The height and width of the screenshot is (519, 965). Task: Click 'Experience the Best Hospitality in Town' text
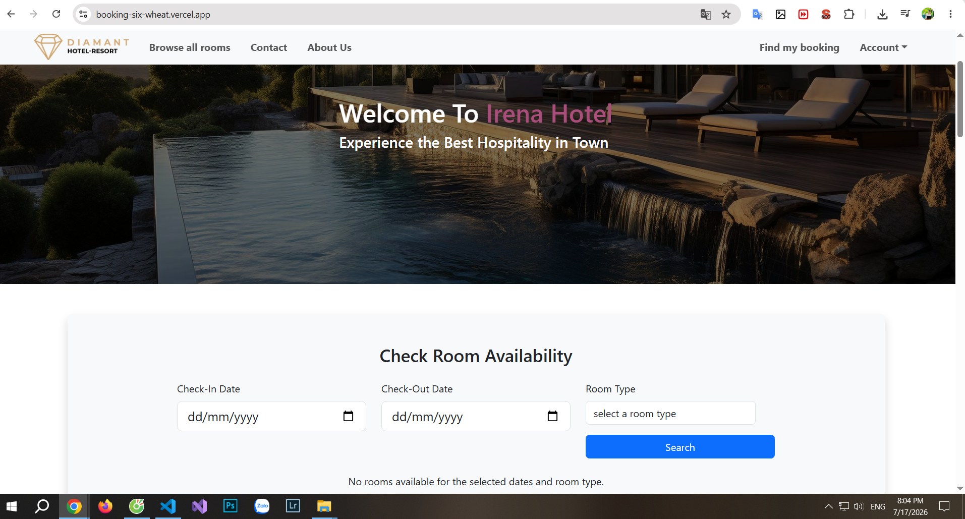474,143
